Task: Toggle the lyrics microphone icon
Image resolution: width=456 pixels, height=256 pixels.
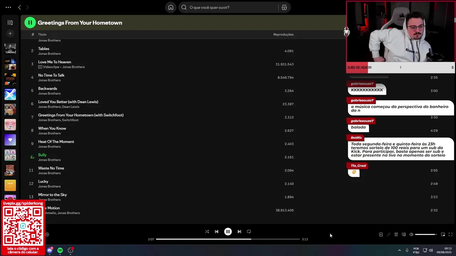Action: 389,234
